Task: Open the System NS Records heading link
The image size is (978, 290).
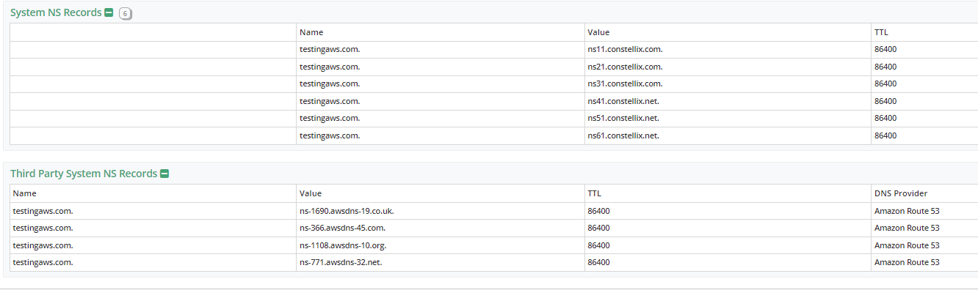Action: [56, 12]
